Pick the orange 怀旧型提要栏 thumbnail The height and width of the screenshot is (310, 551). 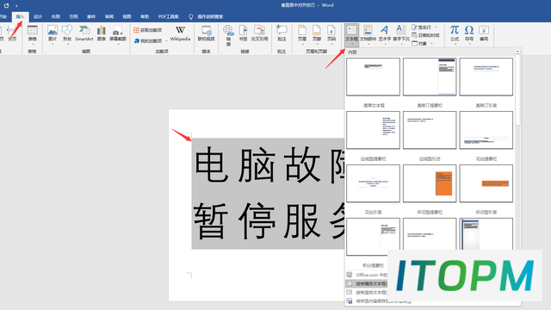coord(430,183)
